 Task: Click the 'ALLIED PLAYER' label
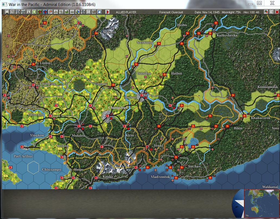pos(126,12)
